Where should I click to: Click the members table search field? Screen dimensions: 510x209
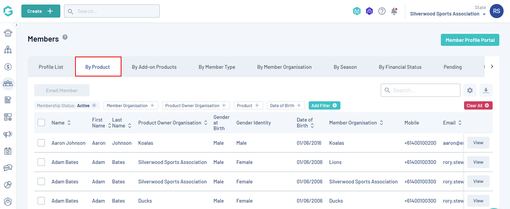(x=425, y=90)
